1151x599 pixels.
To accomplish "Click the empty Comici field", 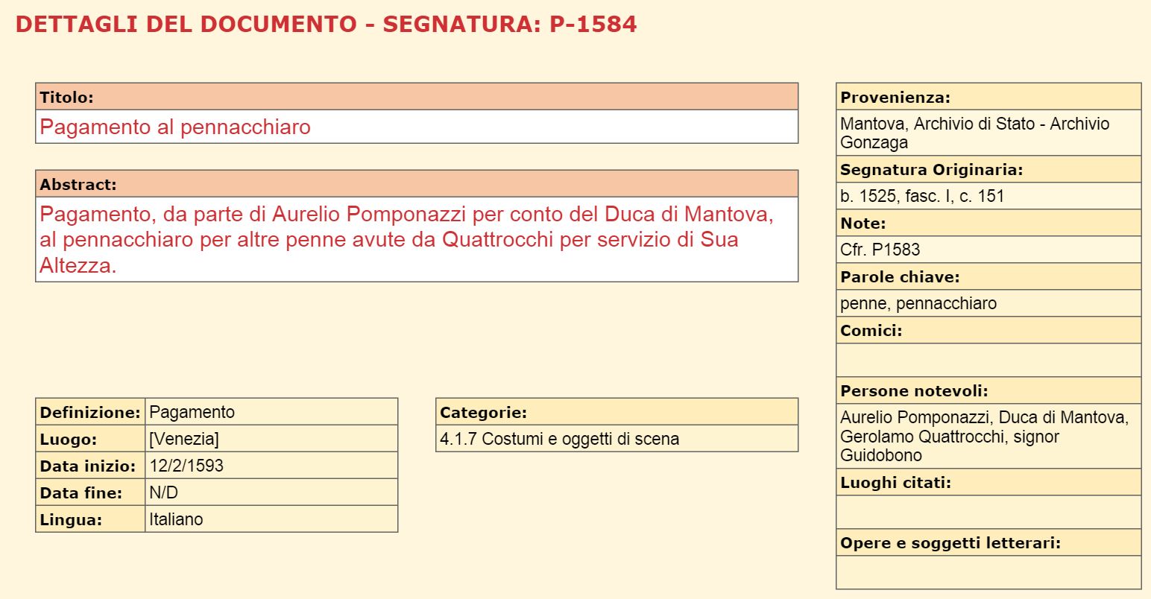I will pos(988,360).
